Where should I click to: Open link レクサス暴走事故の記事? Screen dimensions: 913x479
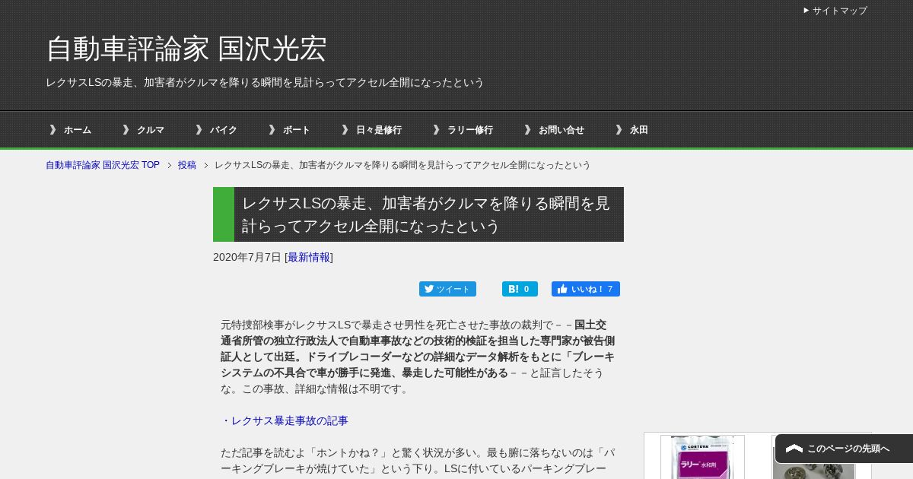pyautogui.click(x=285, y=420)
